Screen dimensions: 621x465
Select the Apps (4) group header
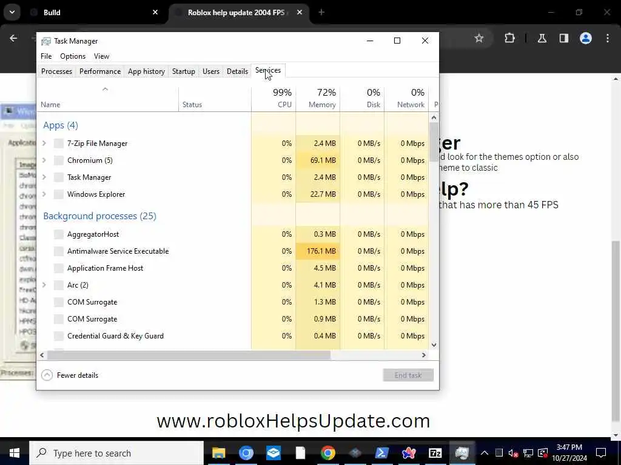pyautogui.click(x=61, y=125)
